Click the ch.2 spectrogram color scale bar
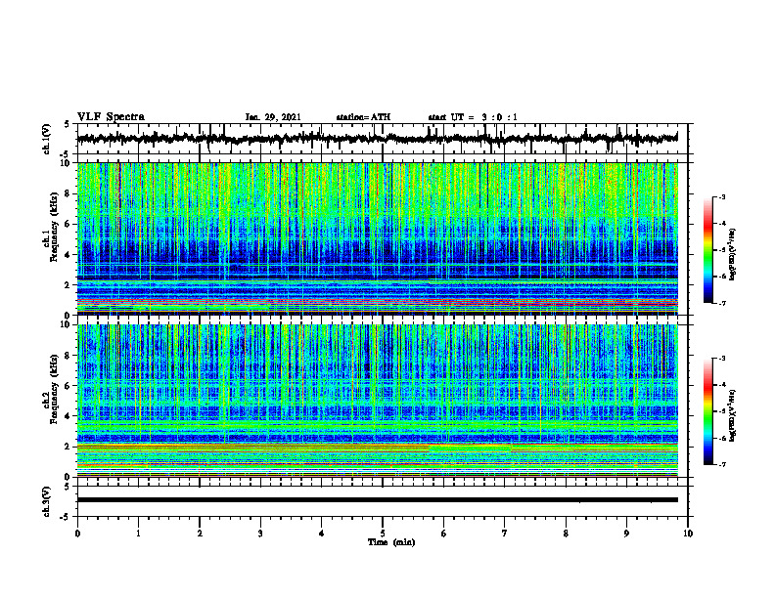Image resolution: width=775 pixels, height=598 pixels. click(x=708, y=411)
